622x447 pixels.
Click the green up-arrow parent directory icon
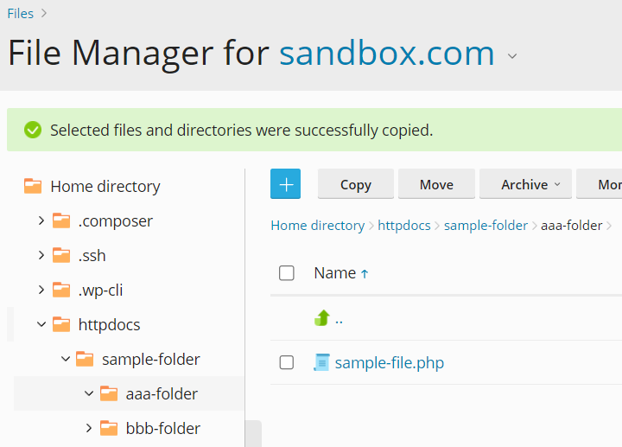pos(322,318)
